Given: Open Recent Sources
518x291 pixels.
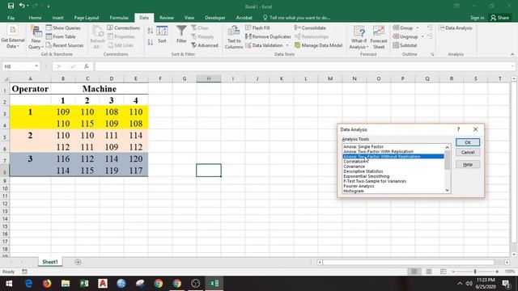Looking at the screenshot, I should point(65,45).
